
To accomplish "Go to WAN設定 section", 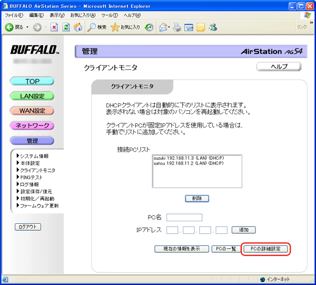I will (x=32, y=111).
